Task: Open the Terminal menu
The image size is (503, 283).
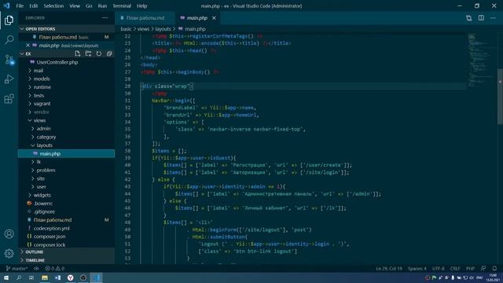Action: (x=122, y=6)
